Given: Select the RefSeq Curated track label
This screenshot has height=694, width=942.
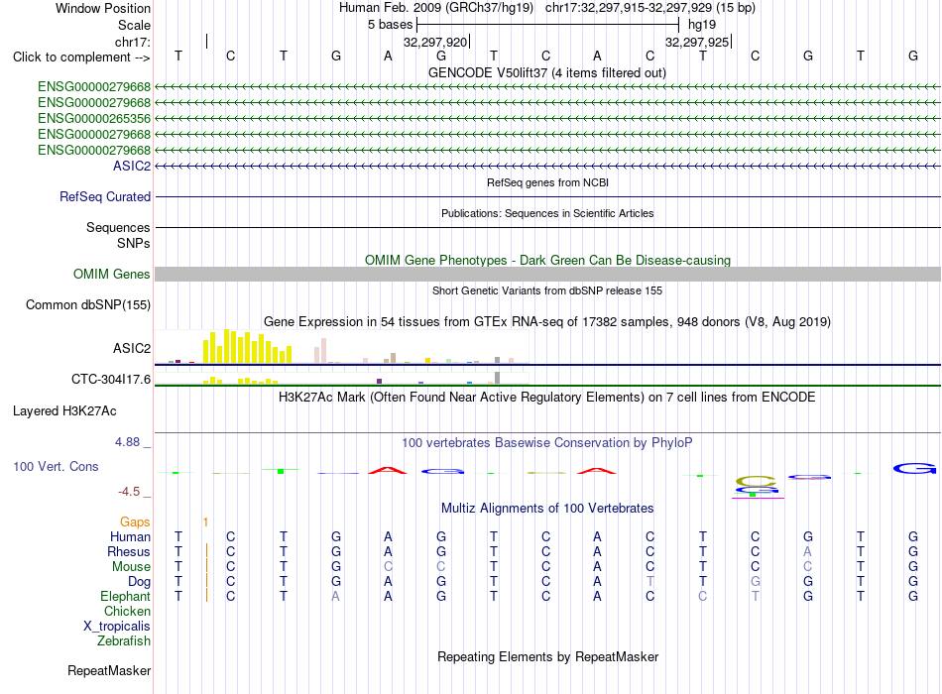Looking at the screenshot, I should tap(105, 196).
